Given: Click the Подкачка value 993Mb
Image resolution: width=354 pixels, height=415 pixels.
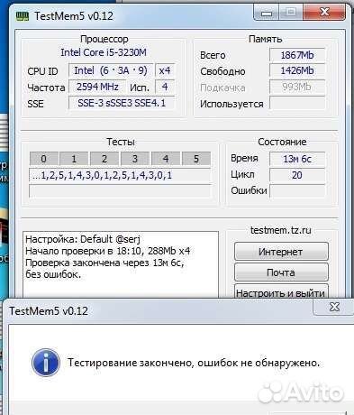Looking at the screenshot, I should point(297,87).
